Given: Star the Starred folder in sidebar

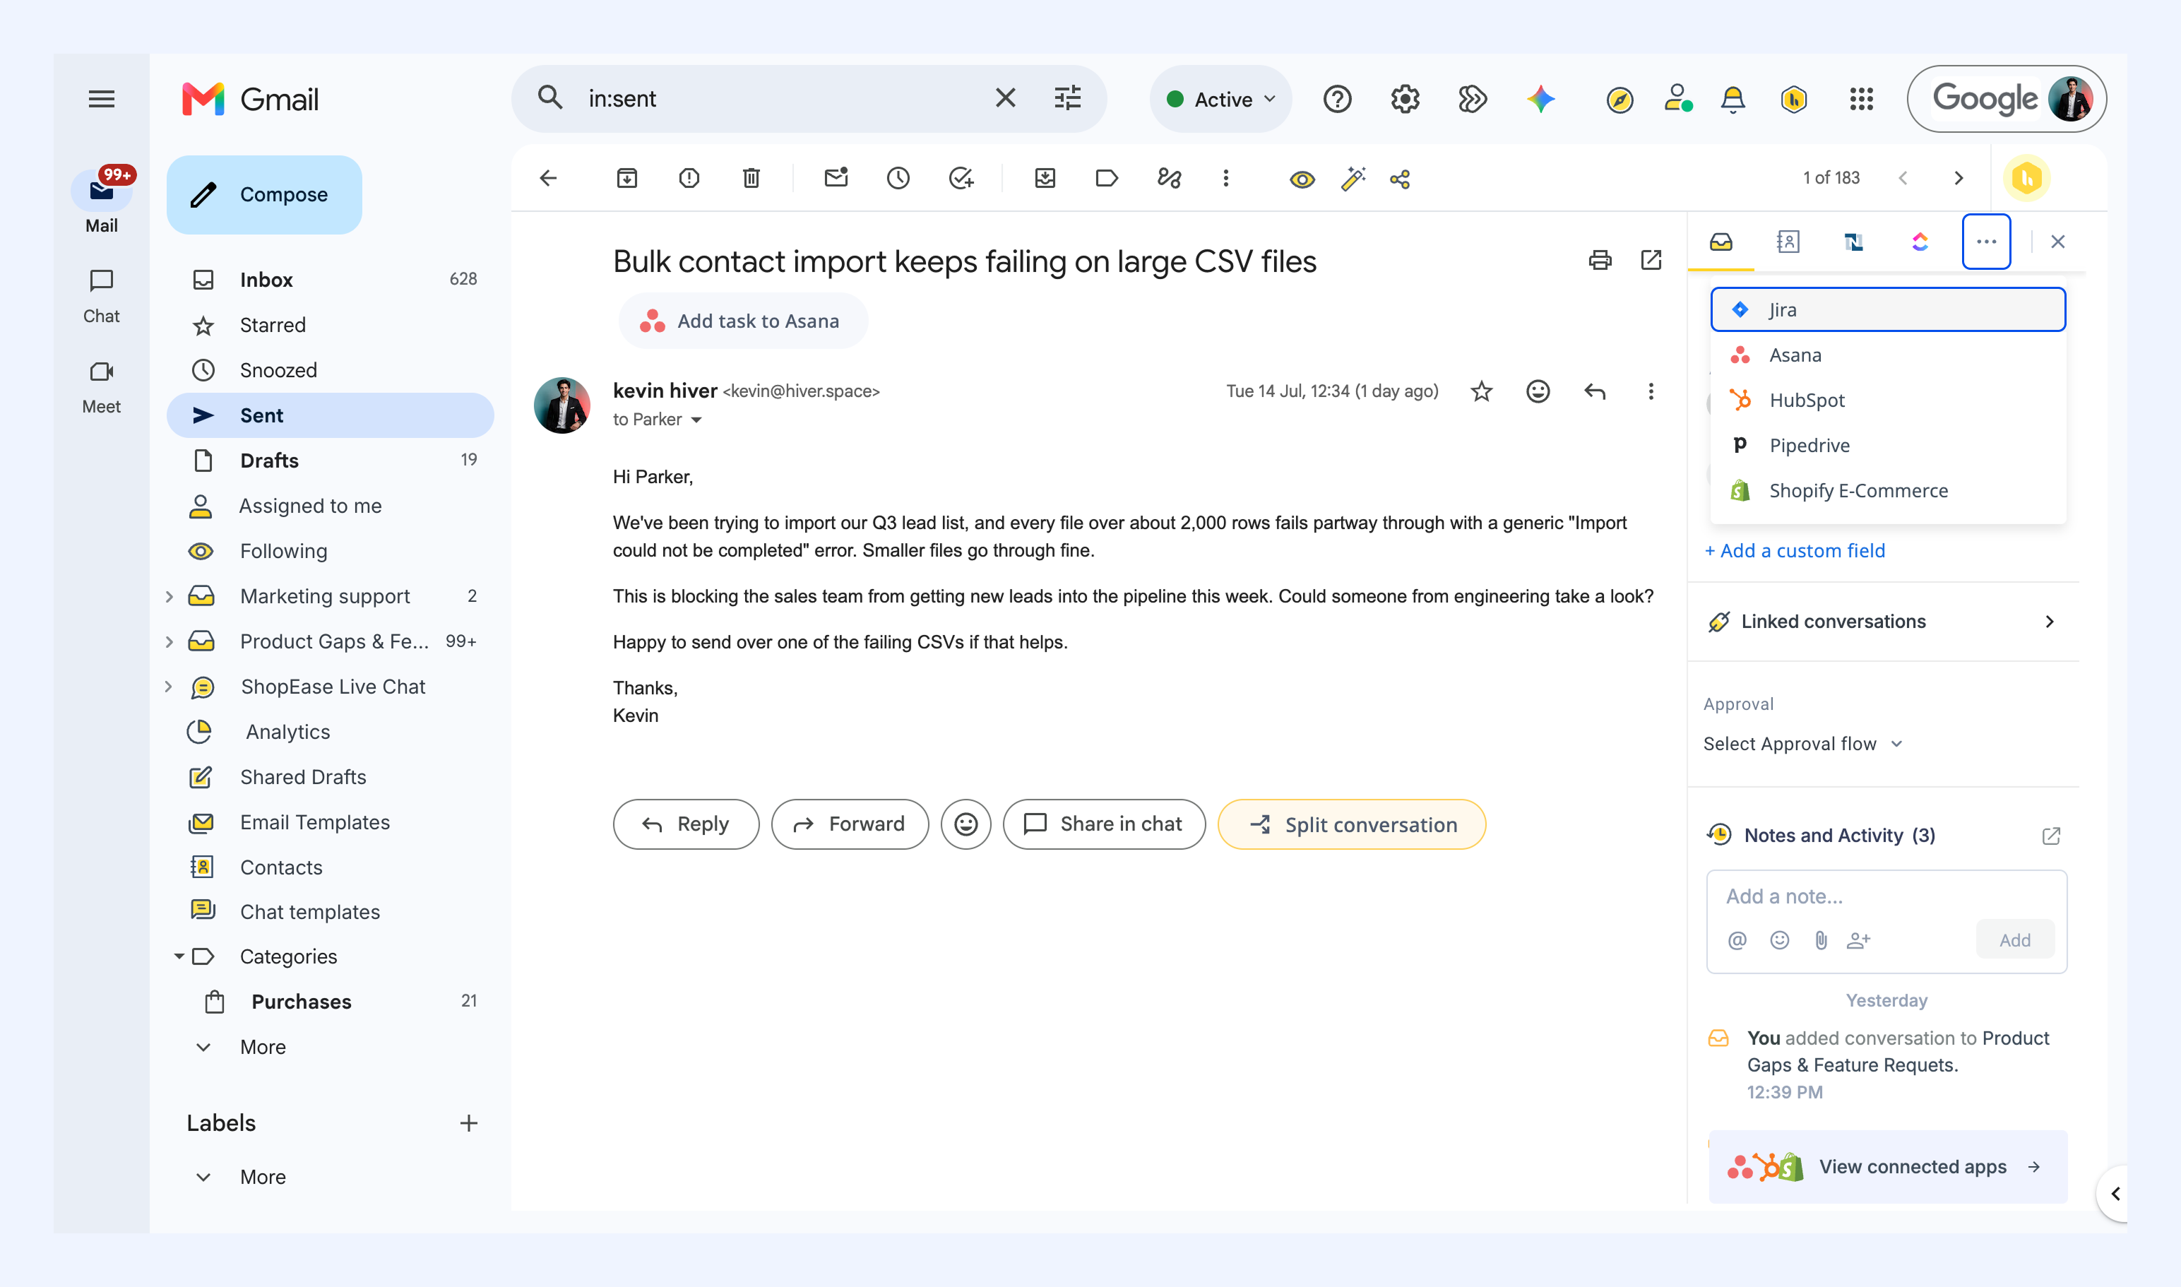Looking at the screenshot, I should 203,325.
